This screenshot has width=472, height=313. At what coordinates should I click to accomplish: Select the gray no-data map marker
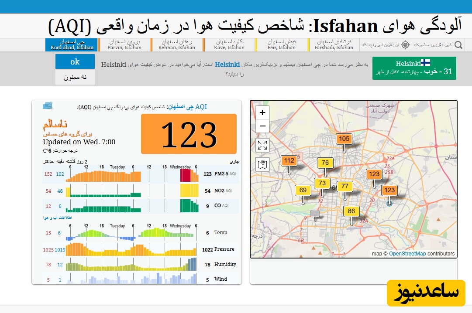(315, 214)
